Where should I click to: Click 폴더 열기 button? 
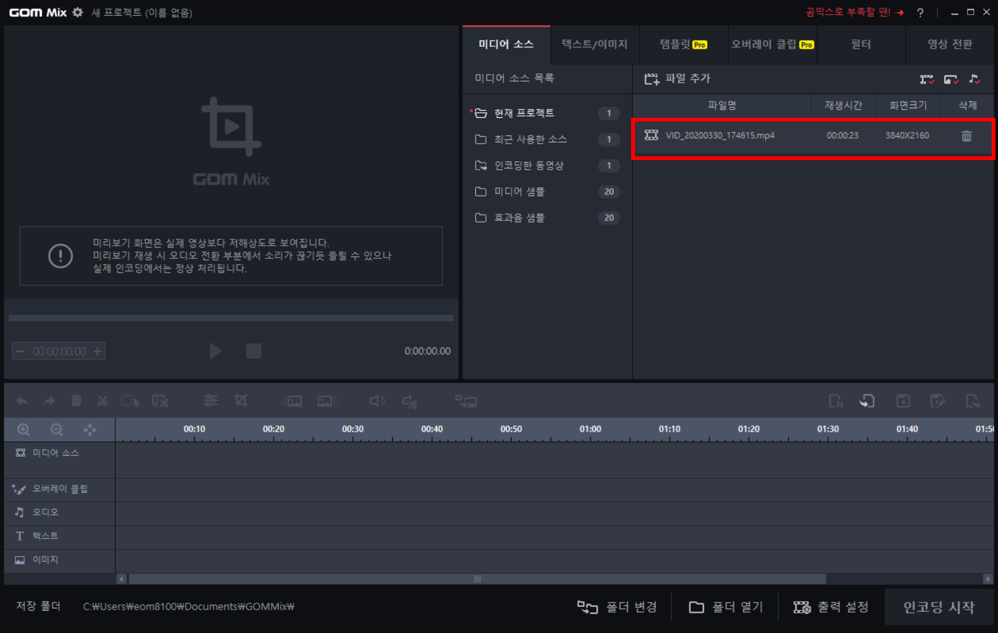click(x=726, y=607)
